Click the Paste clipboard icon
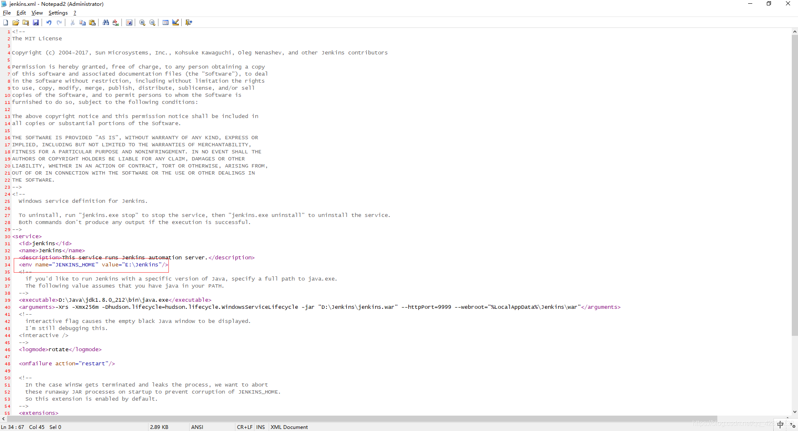This screenshot has height=431, width=798. point(92,22)
